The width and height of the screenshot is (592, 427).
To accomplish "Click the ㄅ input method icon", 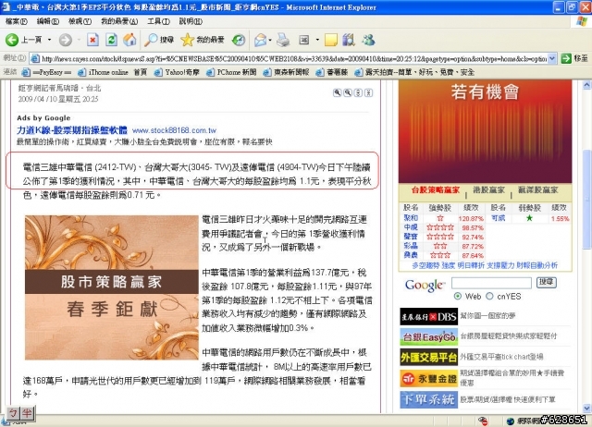I will click(x=13, y=413).
